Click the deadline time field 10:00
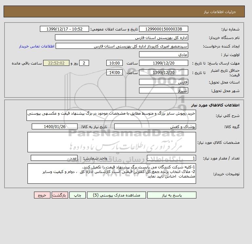Viewport: 252px width, 244px height. 115,63
